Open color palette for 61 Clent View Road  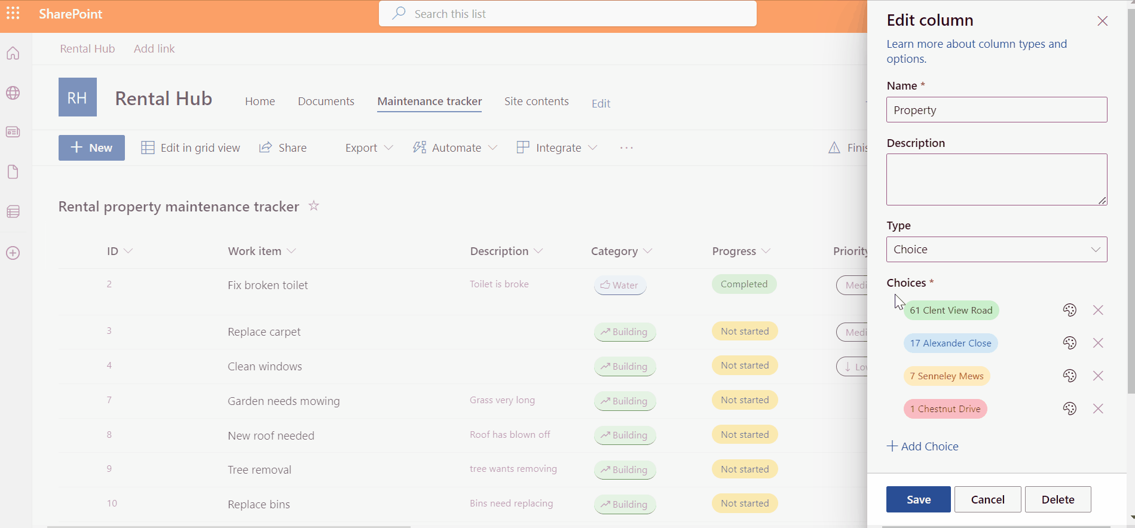[x=1070, y=310]
